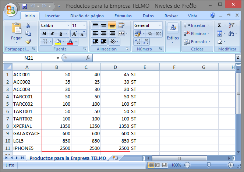Expand the formula bar
The height and width of the screenshot is (172, 244).
coord(238,58)
